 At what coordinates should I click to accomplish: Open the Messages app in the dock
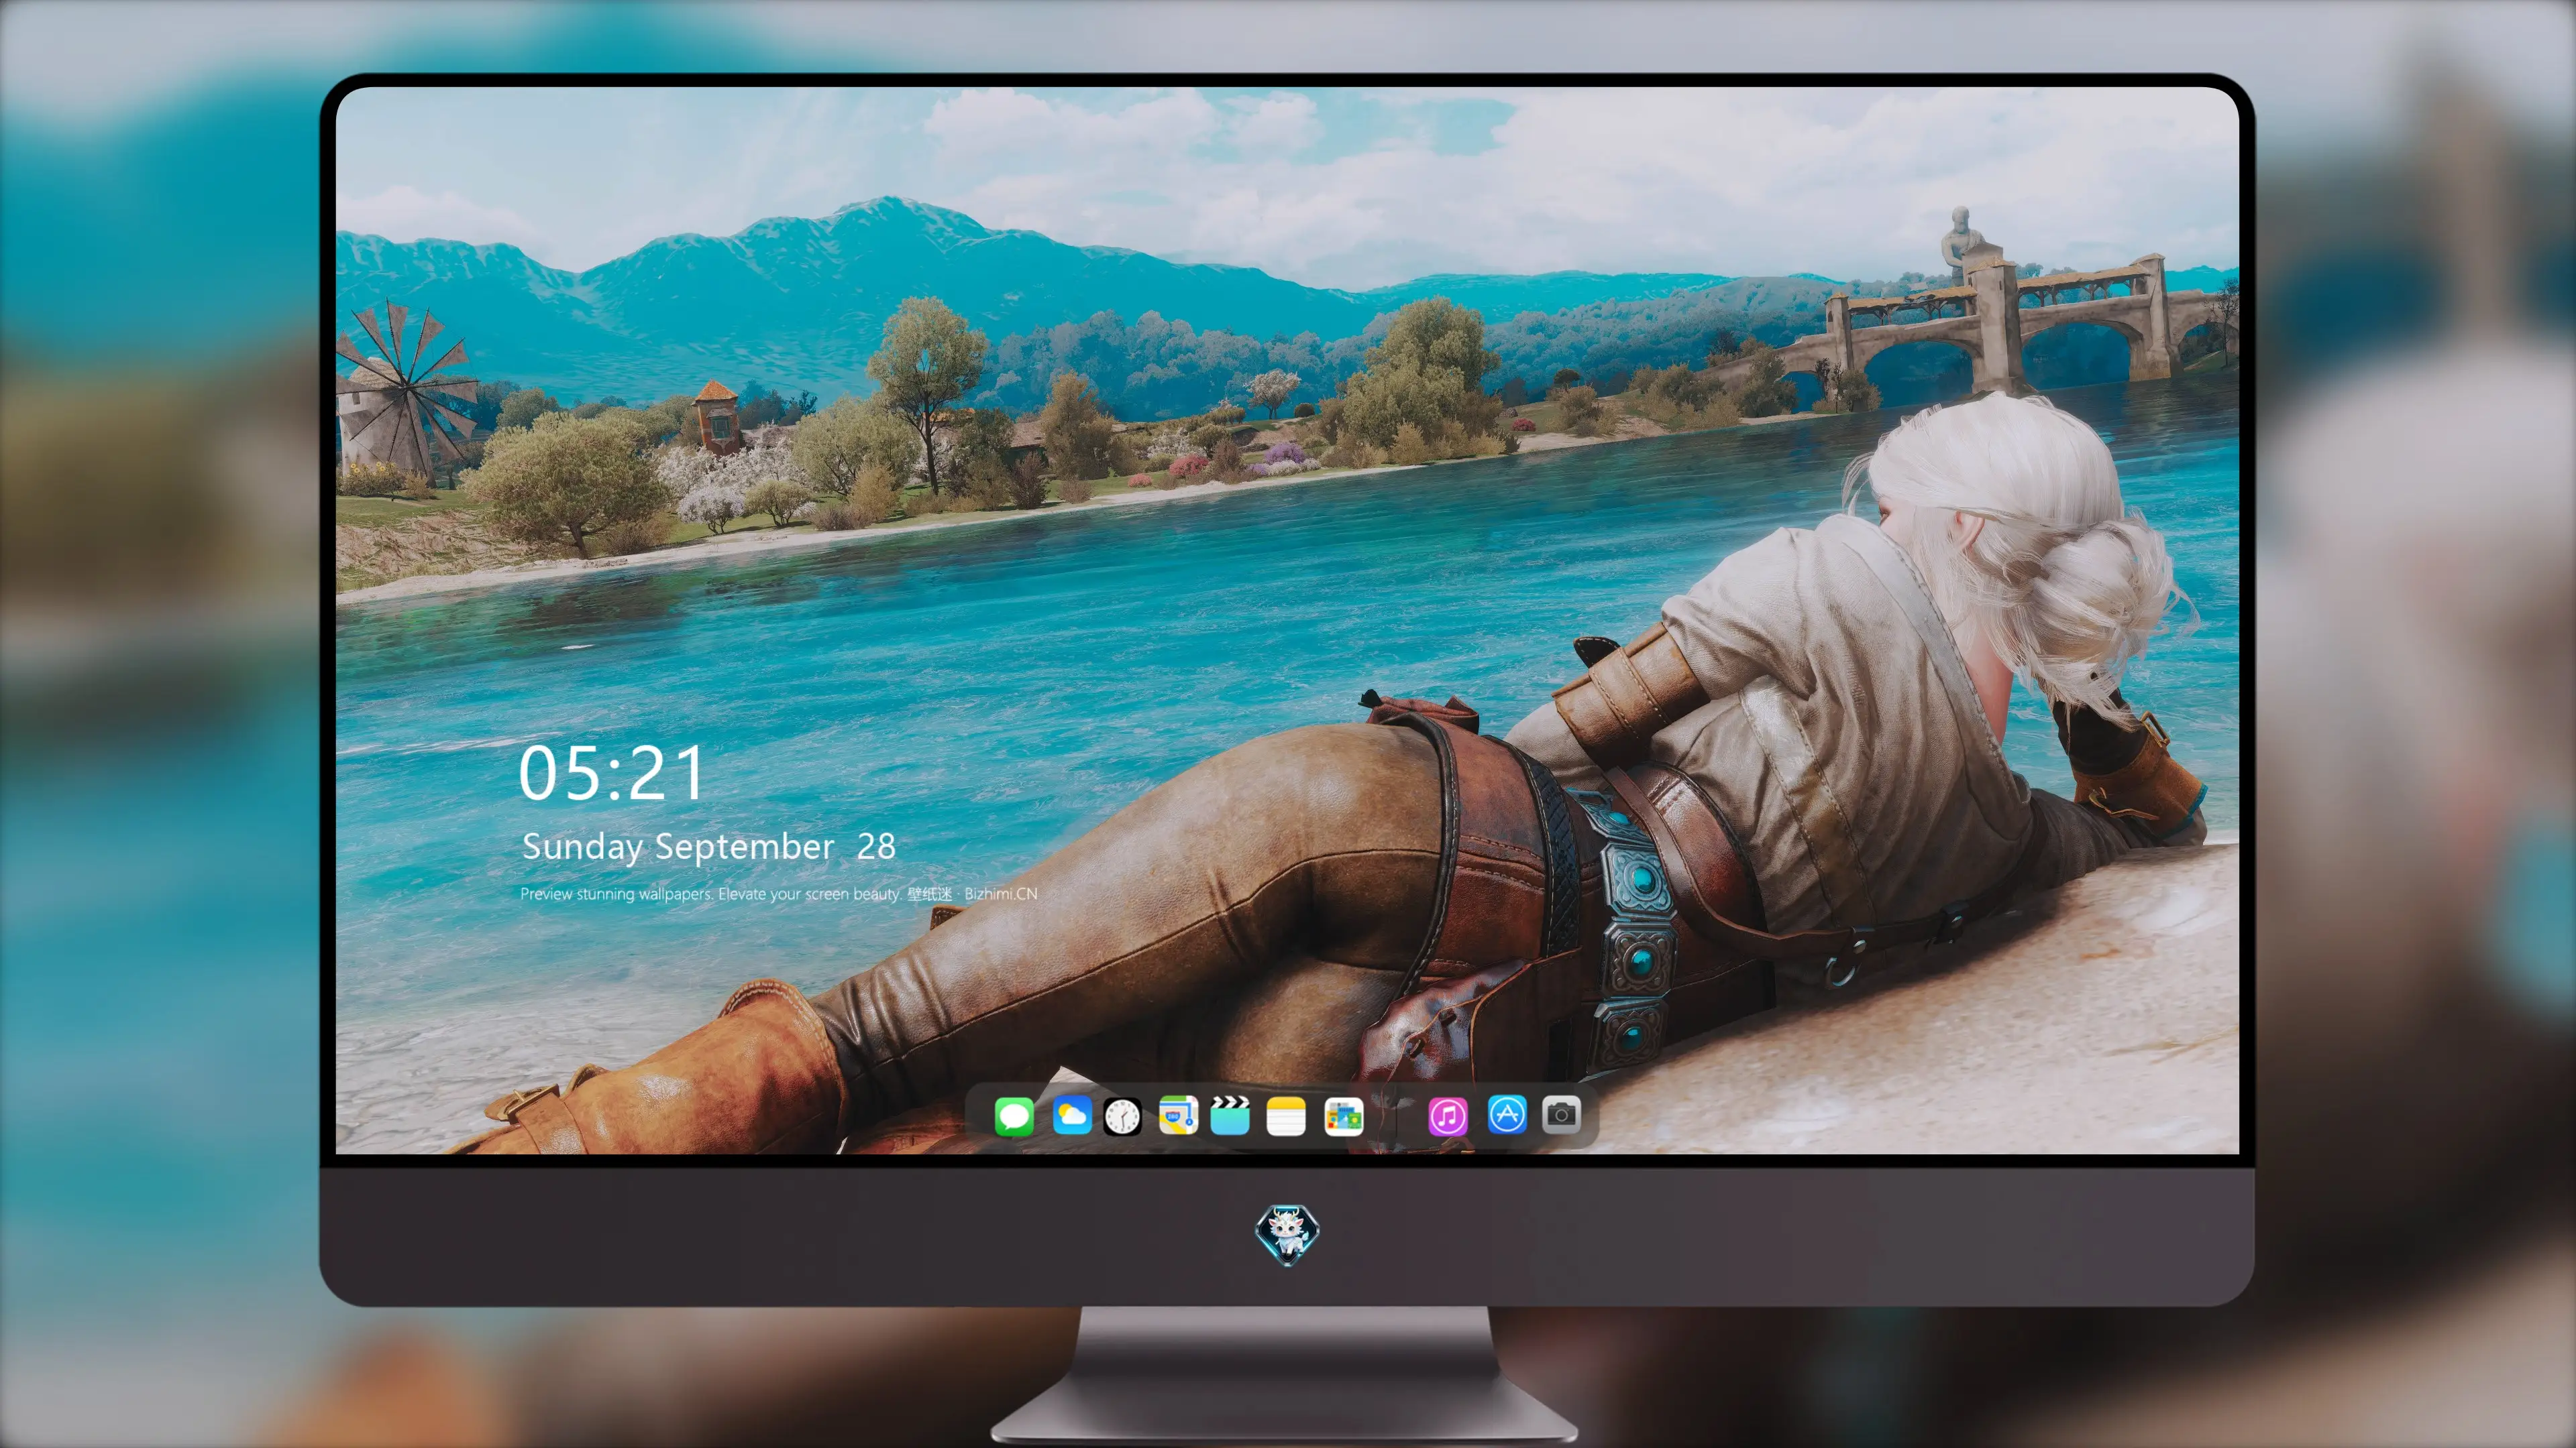1014,1115
